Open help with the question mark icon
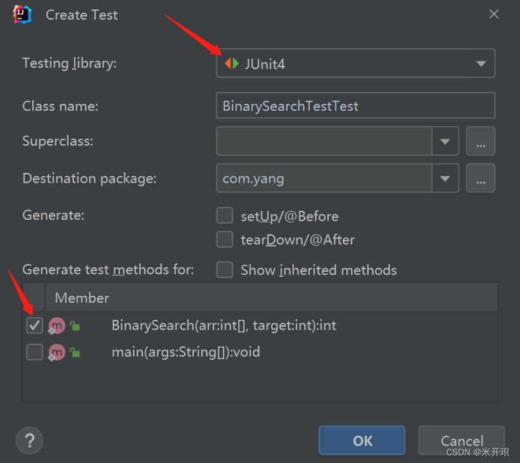Screen dimensions: 520x463 (30, 440)
